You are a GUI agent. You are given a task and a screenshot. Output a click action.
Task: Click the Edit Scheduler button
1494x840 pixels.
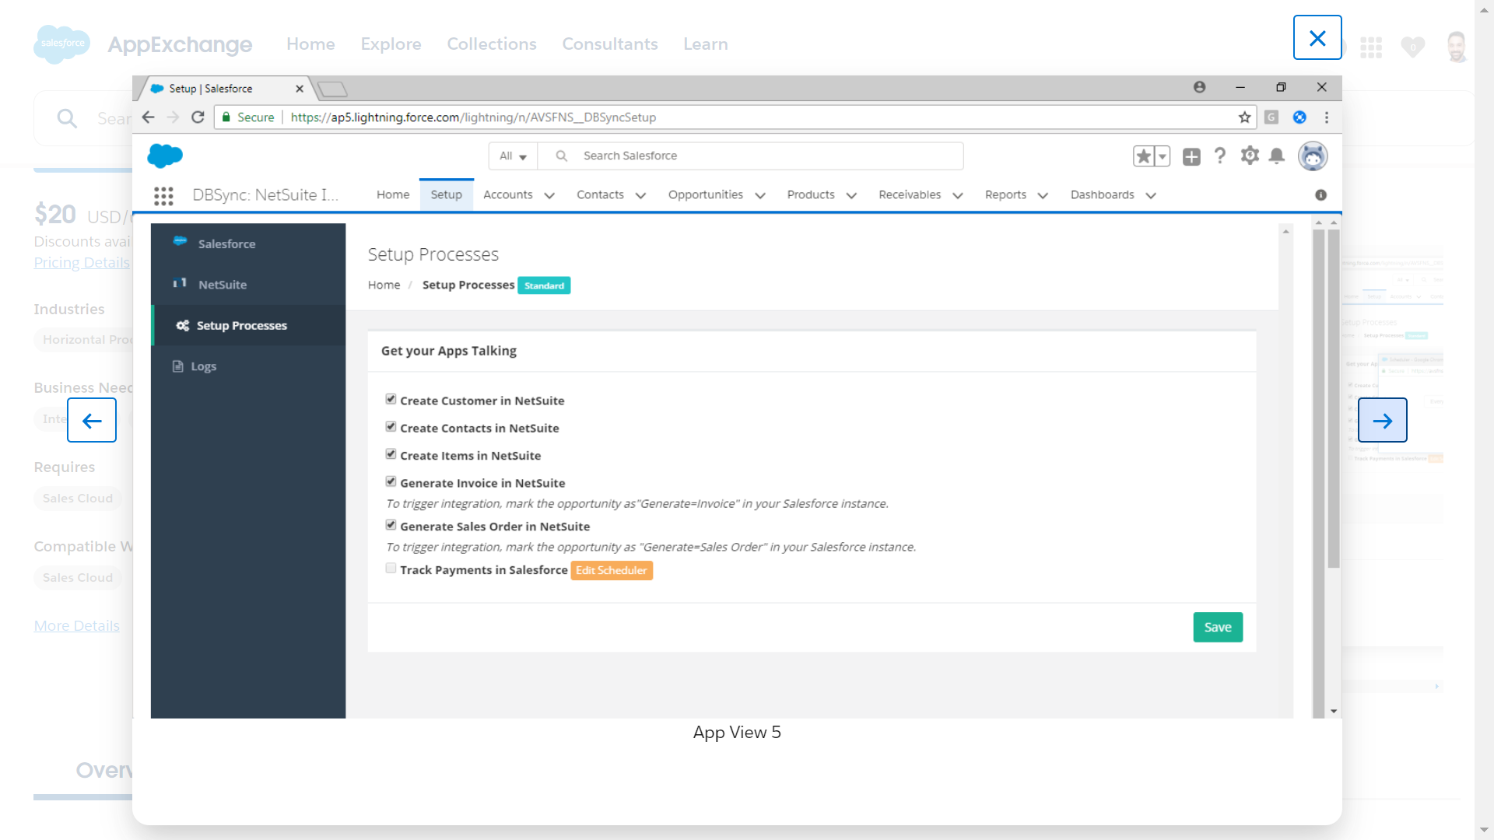(612, 570)
